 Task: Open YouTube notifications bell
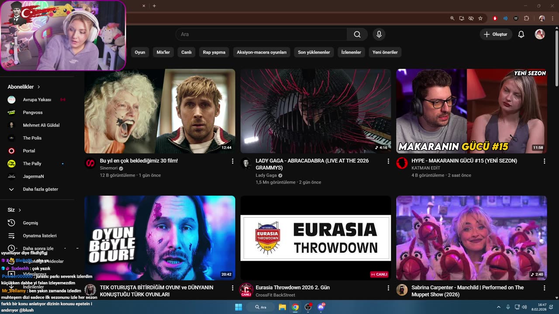coord(521,34)
